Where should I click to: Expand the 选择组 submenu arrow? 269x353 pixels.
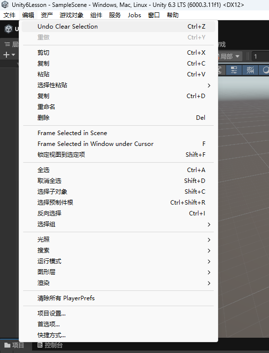tap(209, 224)
